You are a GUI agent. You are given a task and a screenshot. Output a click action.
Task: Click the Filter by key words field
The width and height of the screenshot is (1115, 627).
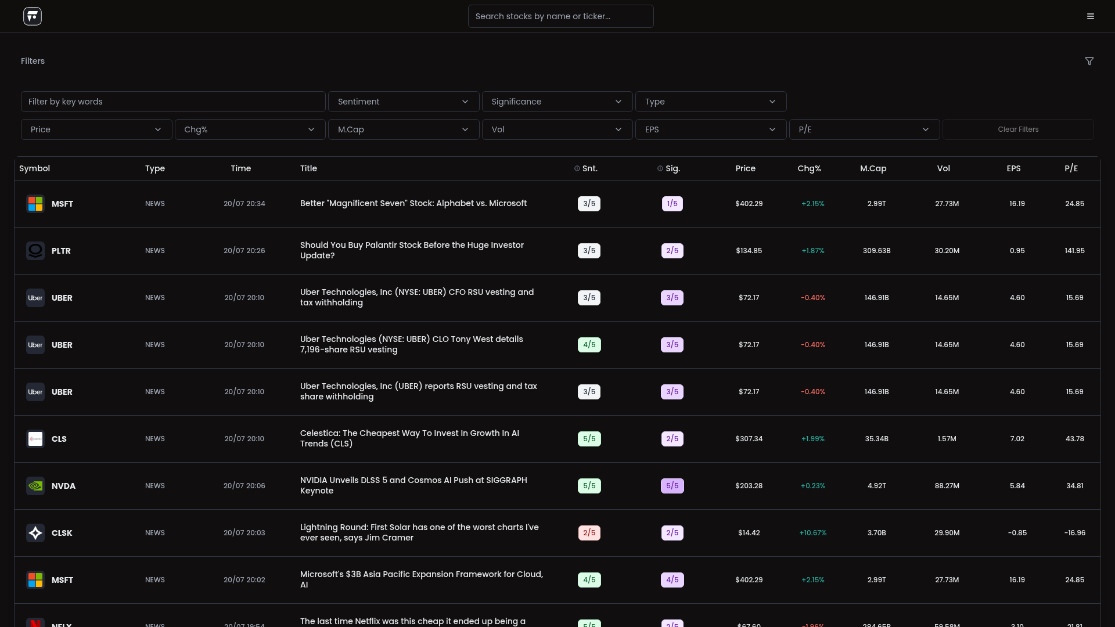click(173, 102)
